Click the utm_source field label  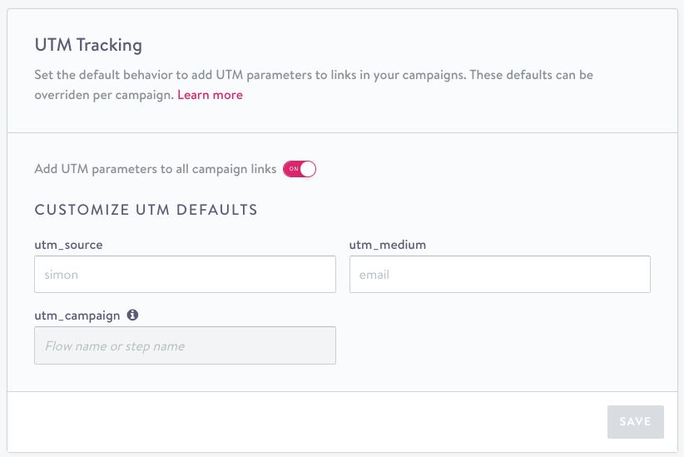tap(68, 245)
